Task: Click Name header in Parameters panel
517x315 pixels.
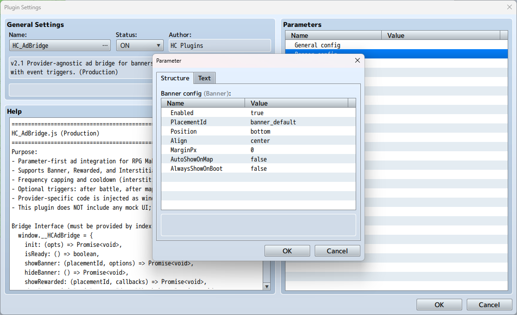Action: 333,35
